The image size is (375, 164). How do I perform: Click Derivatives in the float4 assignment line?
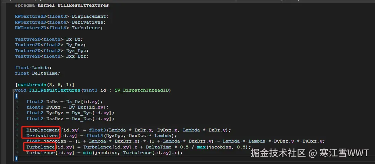point(42,136)
